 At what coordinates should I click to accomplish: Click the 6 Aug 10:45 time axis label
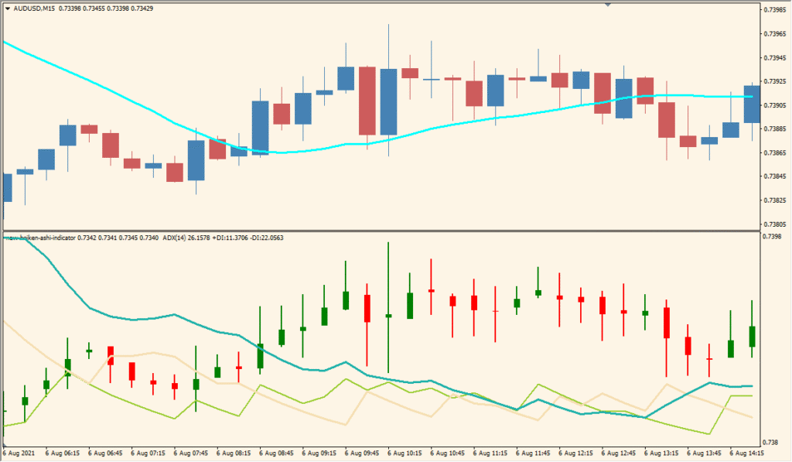pos(449,453)
